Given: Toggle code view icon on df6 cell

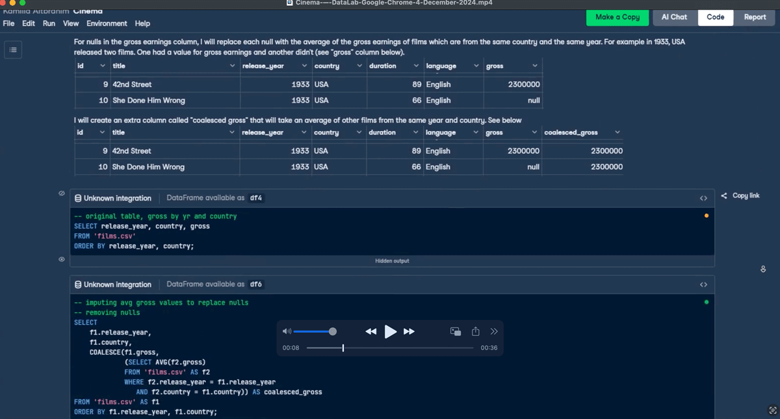Looking at the screenshot, I should 703,285.
